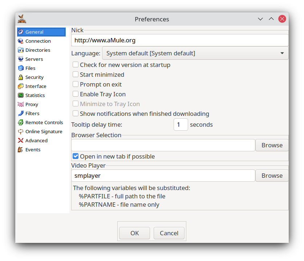Click the Servers icon
This screenshot has width=304, height=261.
pos(21,59)
